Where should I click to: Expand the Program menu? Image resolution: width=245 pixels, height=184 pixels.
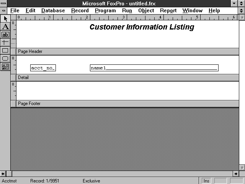[x=105, y=11]
